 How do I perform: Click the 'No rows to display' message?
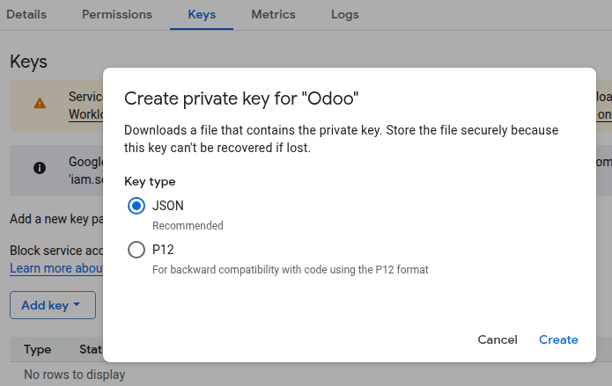[74, 375]
